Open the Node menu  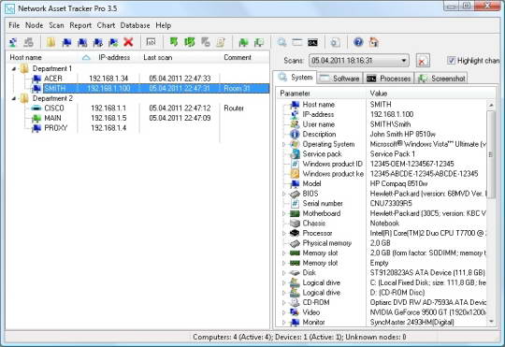click(35, 25)
